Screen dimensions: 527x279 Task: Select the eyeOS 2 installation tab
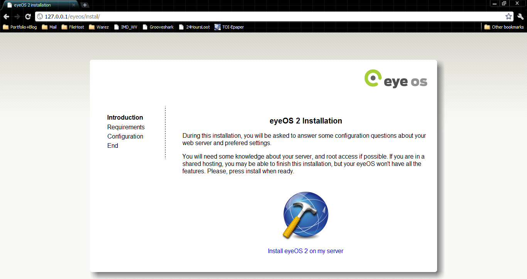click(x=40, y=5)
